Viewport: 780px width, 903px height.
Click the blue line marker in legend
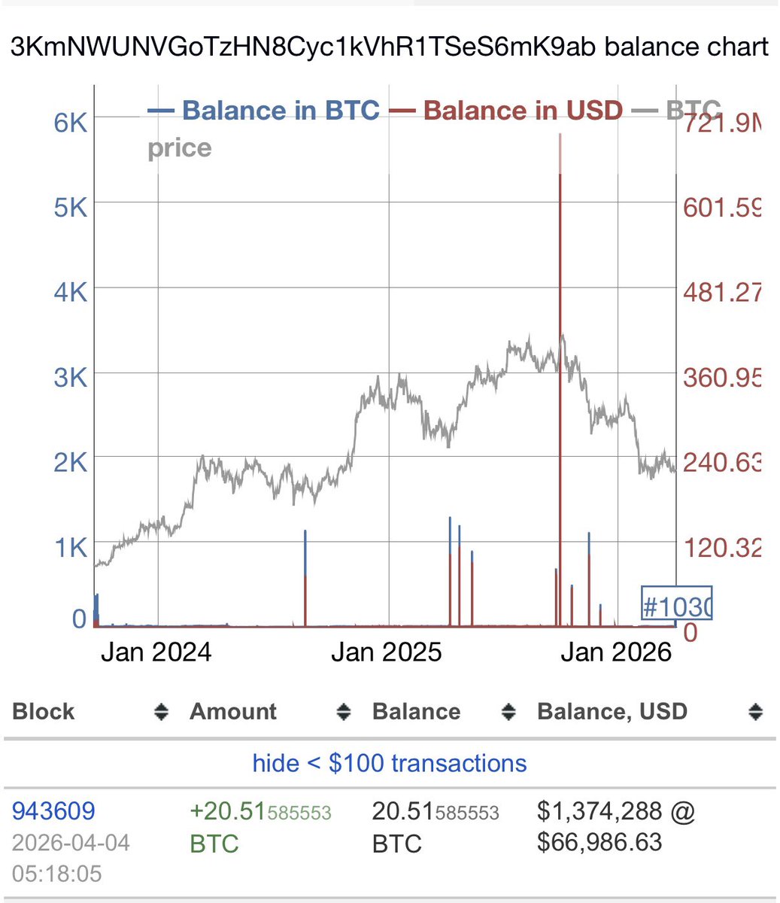tap(160, 111)
